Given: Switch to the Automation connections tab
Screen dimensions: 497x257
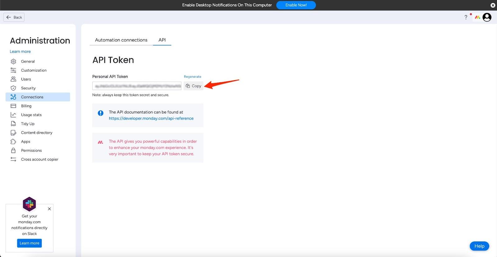Looking at the screenshot, I should click(121, 40).
